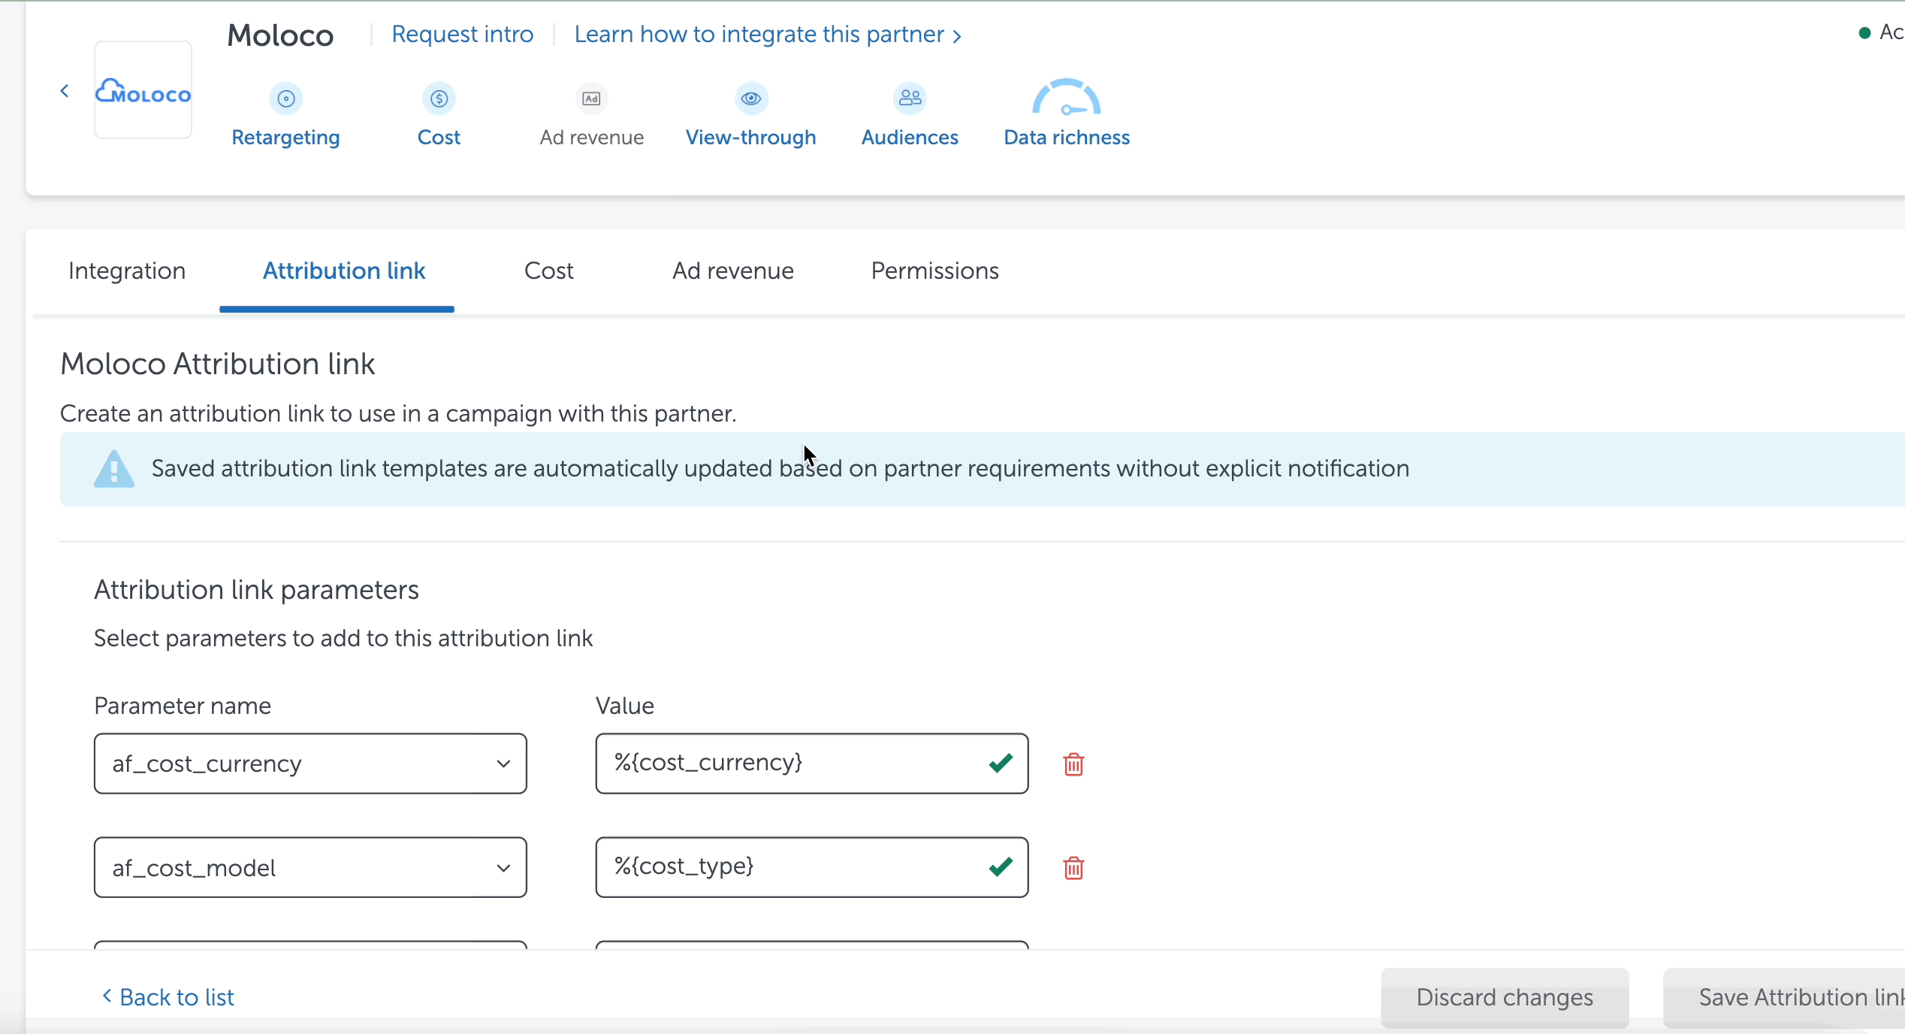Image resolution: width=1905 pixels, height=1034 pixels.
Task: Delete the af_cost_model parameter row
Action: [x=1073, y=868]
